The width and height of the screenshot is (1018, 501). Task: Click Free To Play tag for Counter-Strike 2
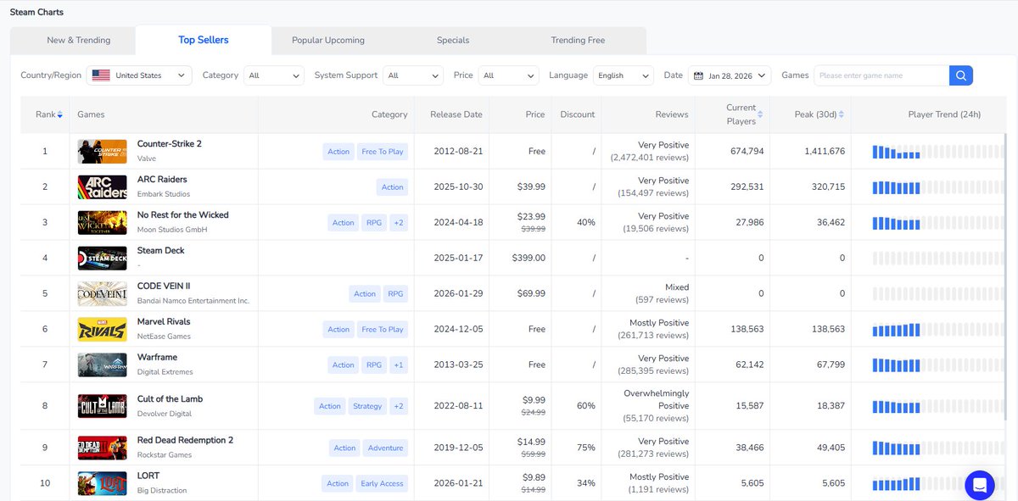[x=383, y=152]
